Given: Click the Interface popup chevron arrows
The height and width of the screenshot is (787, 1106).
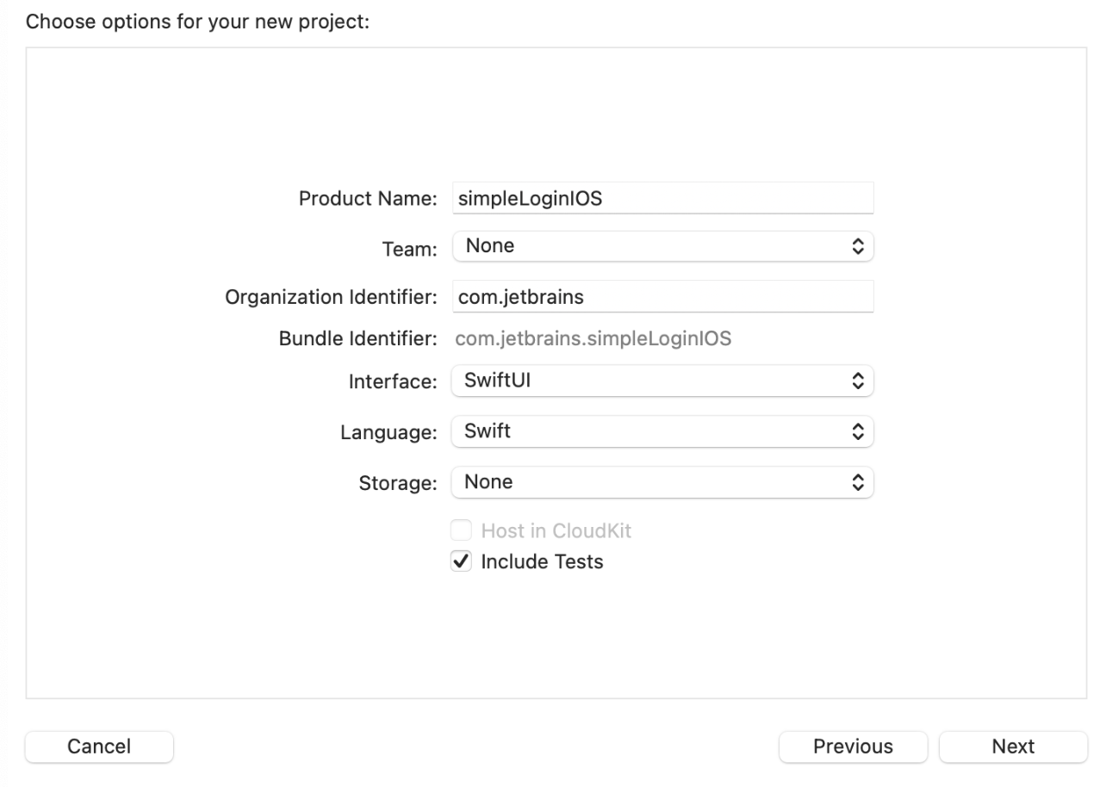Looking at the screenshot, I should 856,380.
